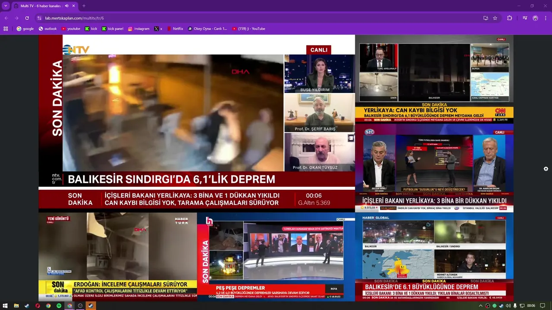552x310 pixels.
Task: Open a new browser tab
Action: tap(84, 6)
